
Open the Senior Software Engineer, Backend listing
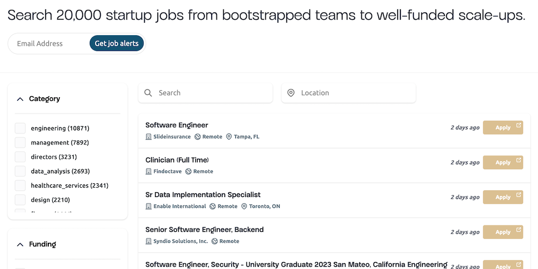tap(204, 230)
